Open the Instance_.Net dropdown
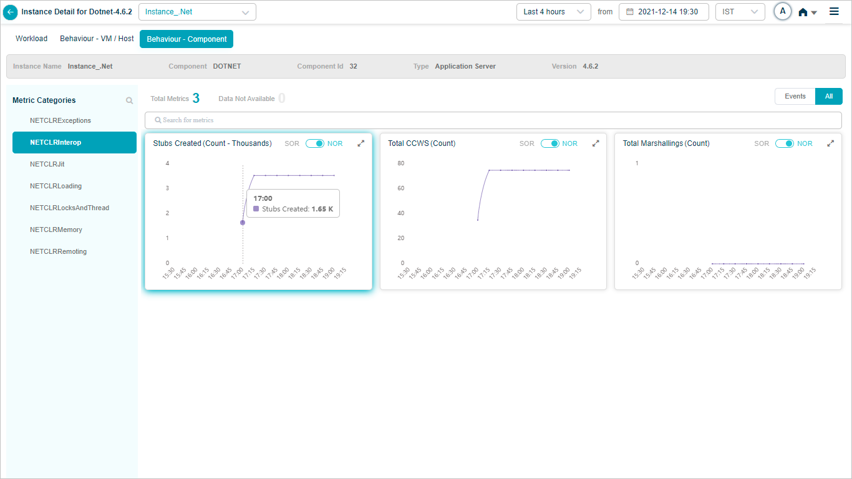 [x=197, y=12]
